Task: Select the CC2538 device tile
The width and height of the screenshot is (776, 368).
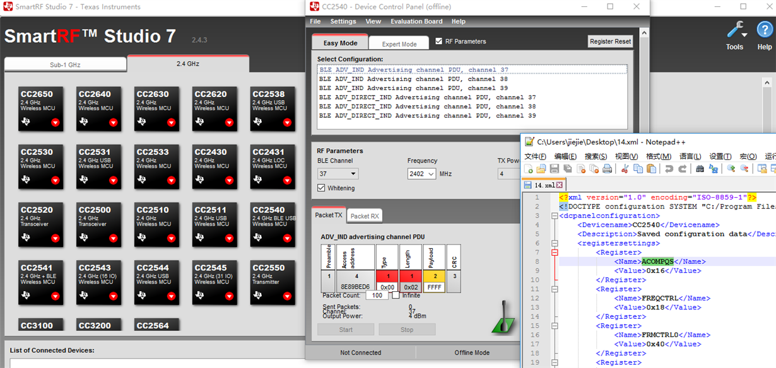Action: 273,109
